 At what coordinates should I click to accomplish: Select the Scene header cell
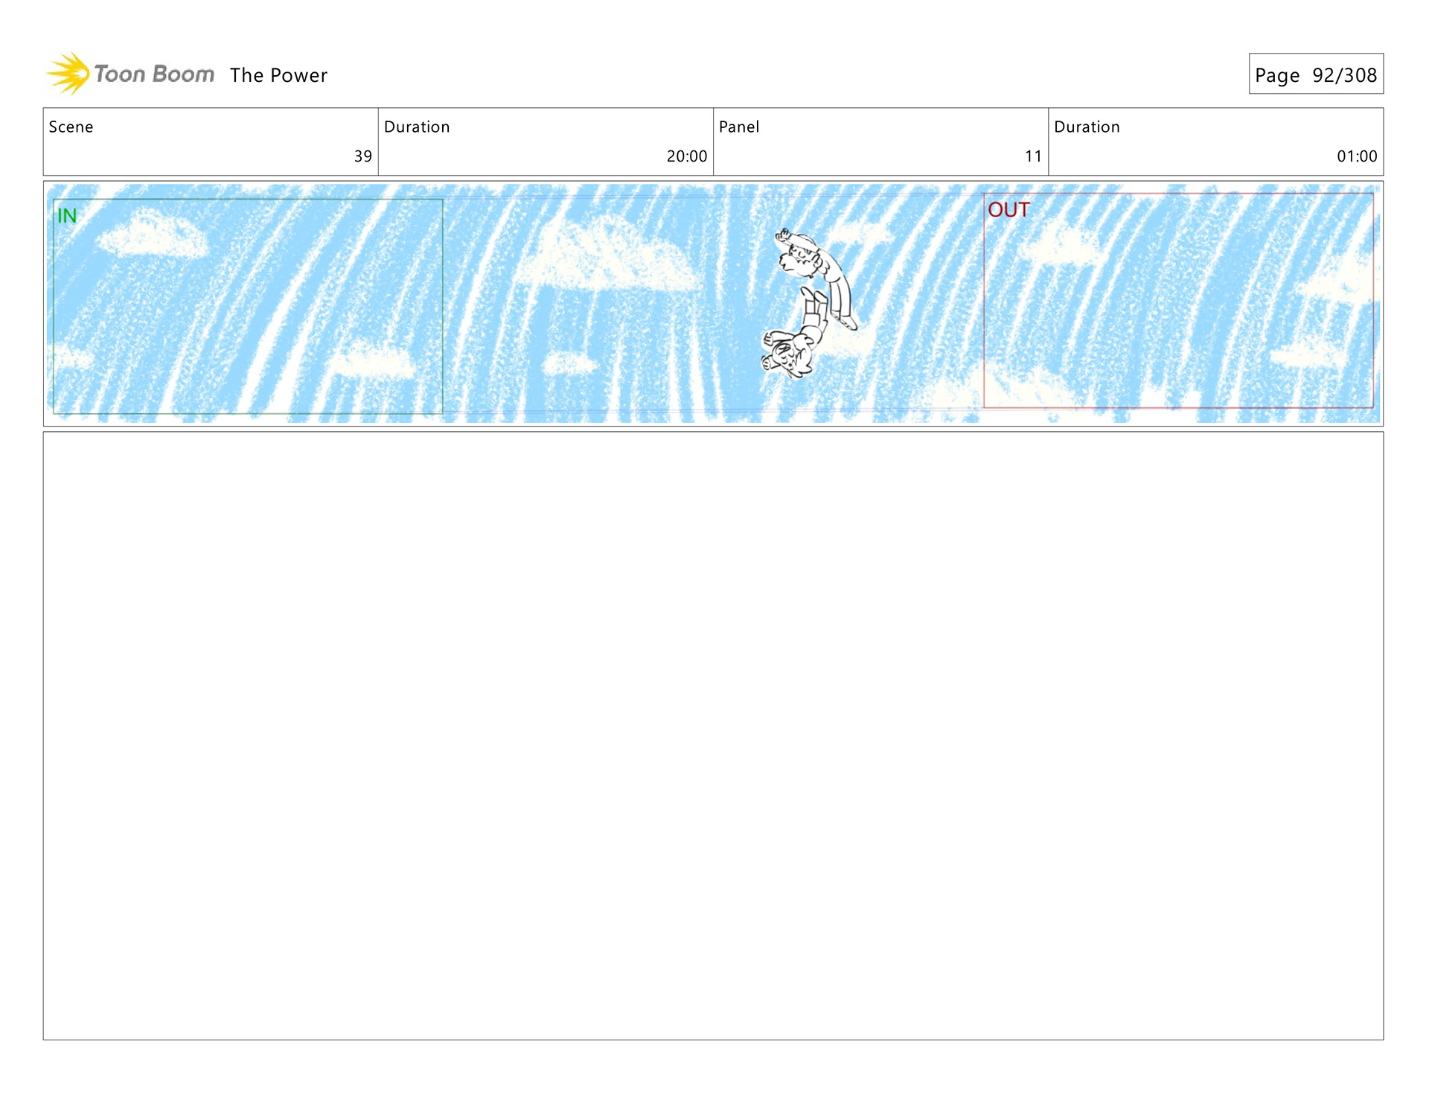tap(71, 127)
